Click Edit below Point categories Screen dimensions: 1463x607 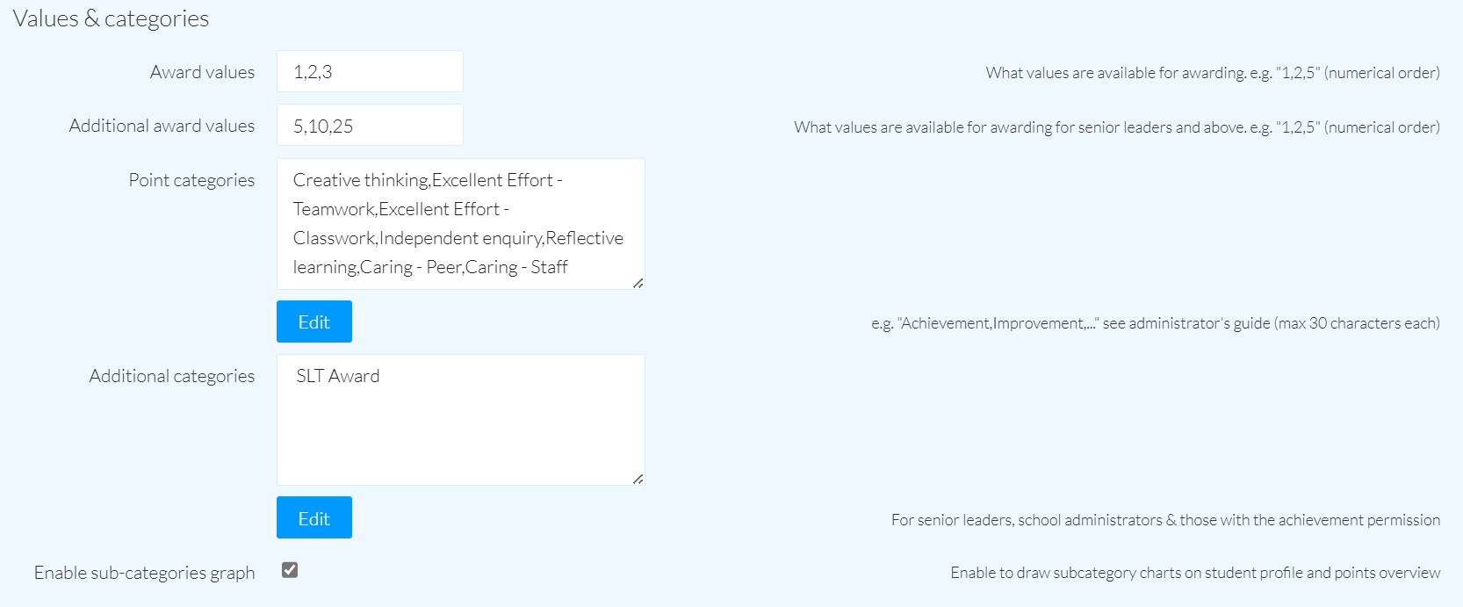313,322
